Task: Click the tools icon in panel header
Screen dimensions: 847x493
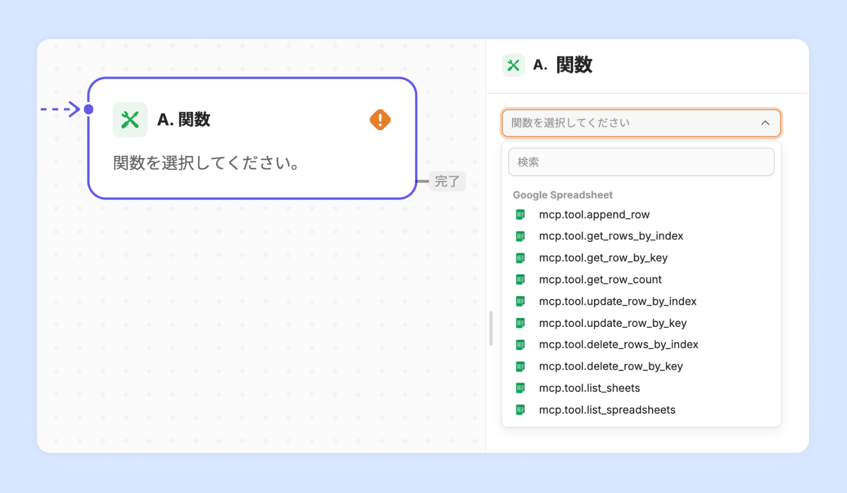Action: (x=513, y=66)
